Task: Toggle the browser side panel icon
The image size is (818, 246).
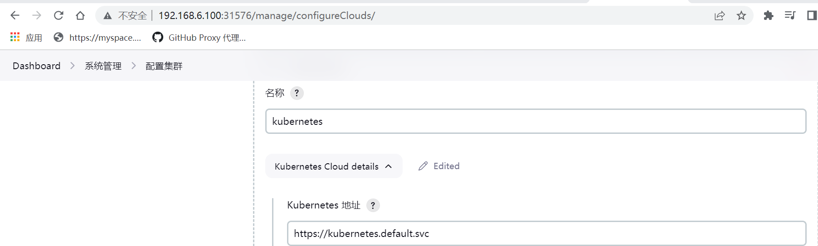Action: pos(812,15)
